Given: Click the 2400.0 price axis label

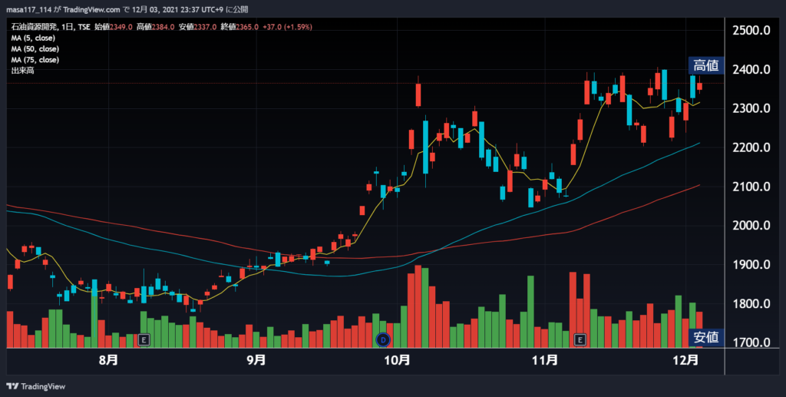Looking at the screenshot, I should [751, 70].
